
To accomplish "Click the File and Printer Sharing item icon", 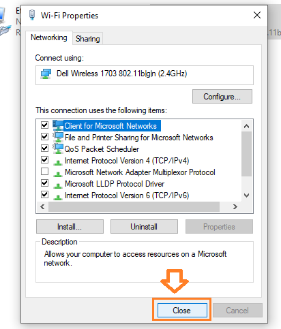I will pos(58,137).
